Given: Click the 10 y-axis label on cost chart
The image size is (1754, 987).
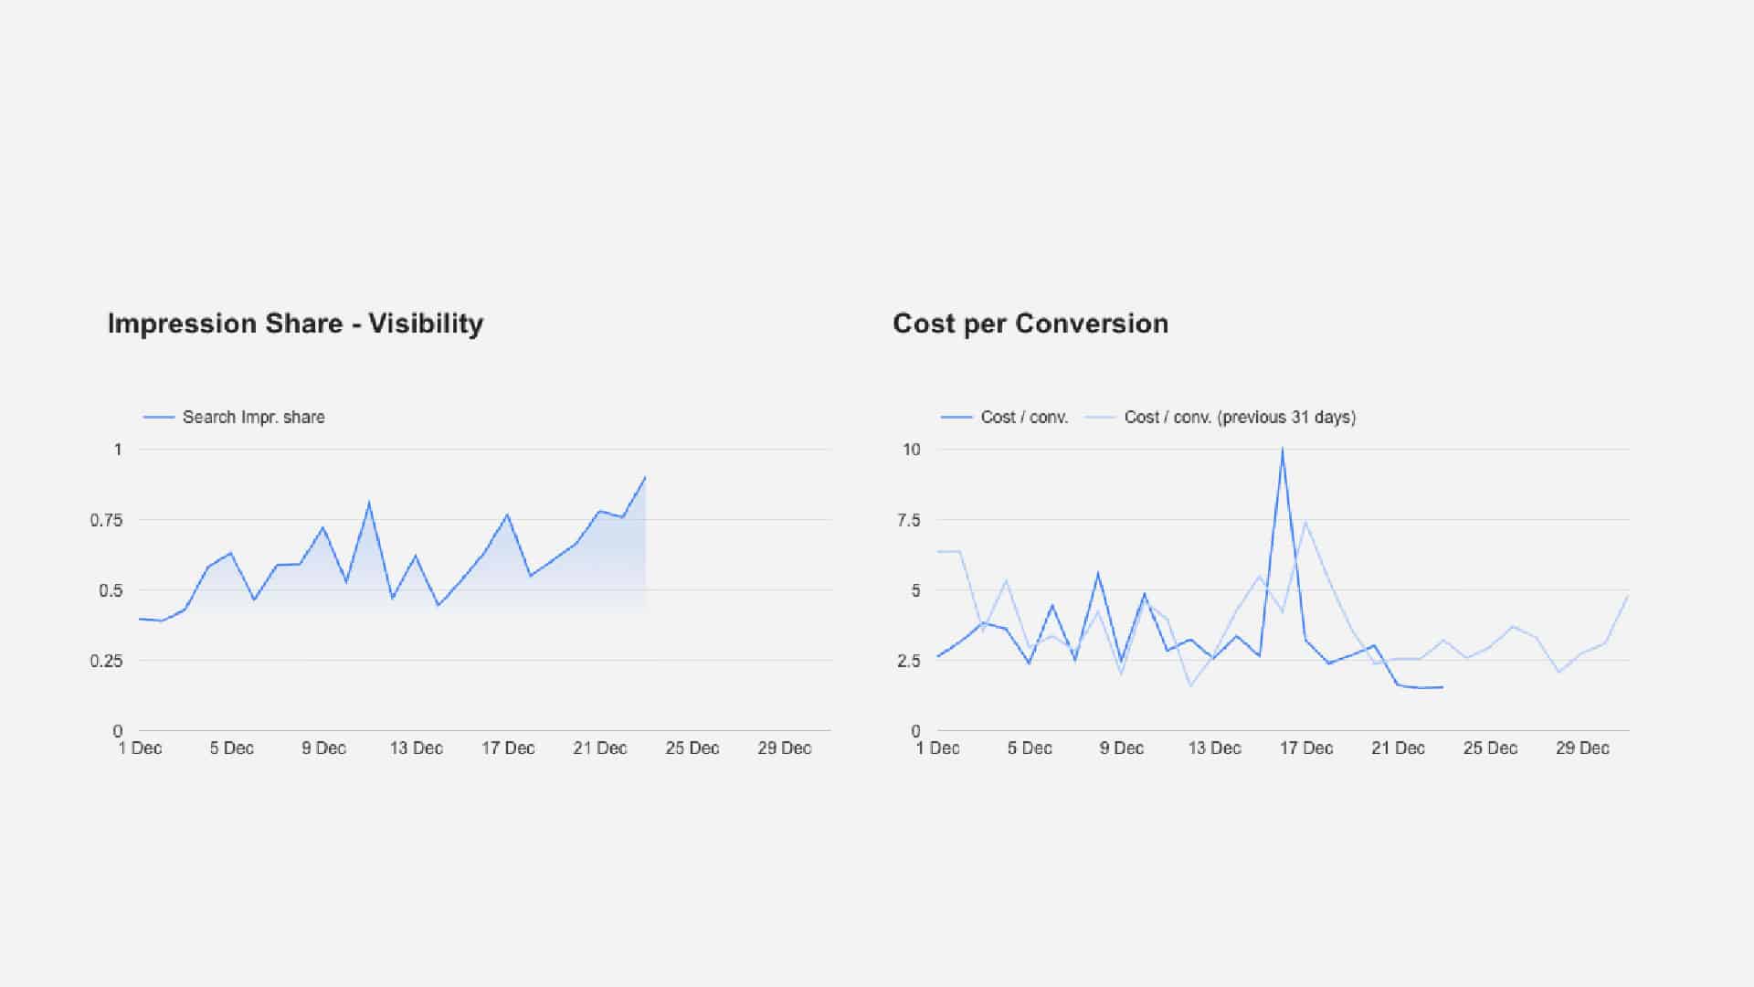Looking at the screenshot, I should (x=911, y=450).
